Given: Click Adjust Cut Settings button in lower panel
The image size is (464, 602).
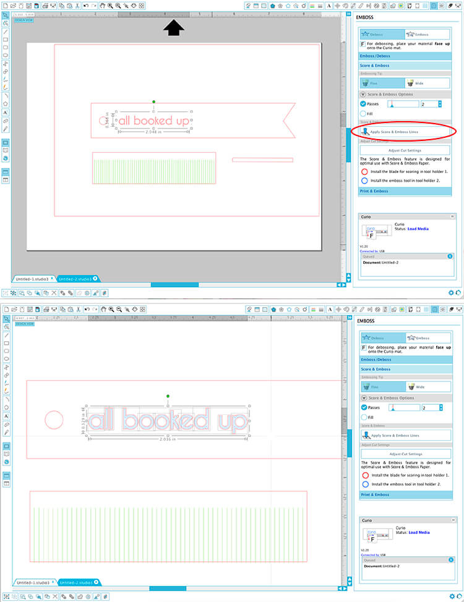Looking at the screenshot, I should (406, 454).
